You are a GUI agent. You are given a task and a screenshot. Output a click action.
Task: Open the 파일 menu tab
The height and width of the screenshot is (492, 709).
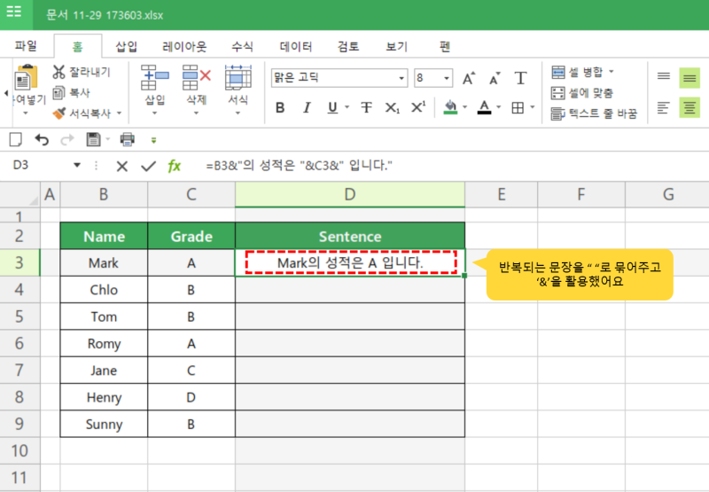click(x=26, y=46)
